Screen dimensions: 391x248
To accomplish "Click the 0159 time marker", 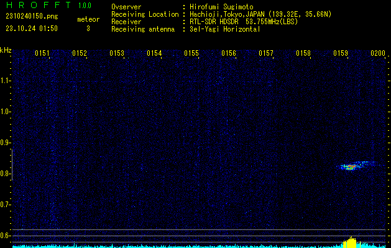I will pyautogui.click(x=341, y=53).
